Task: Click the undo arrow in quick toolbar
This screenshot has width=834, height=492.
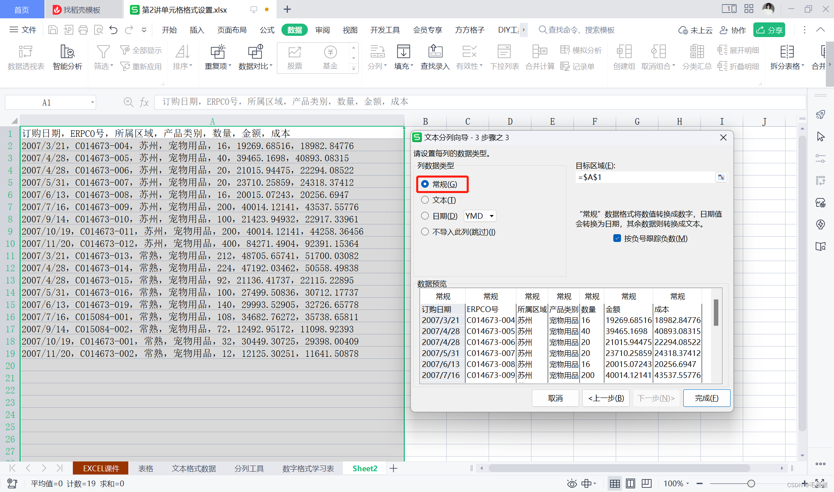Action: (x=114, y=30)
